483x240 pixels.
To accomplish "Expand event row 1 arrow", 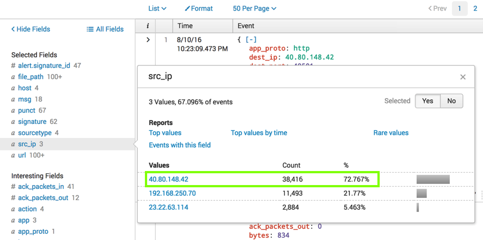I will (148, 40).
